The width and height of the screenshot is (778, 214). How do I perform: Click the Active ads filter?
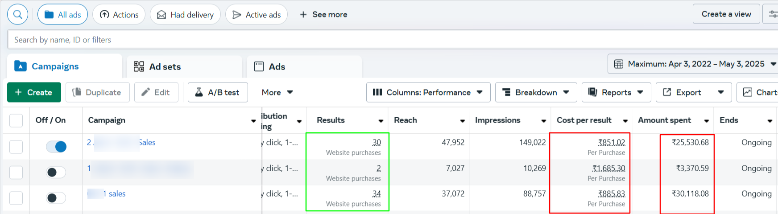[257, 15]
